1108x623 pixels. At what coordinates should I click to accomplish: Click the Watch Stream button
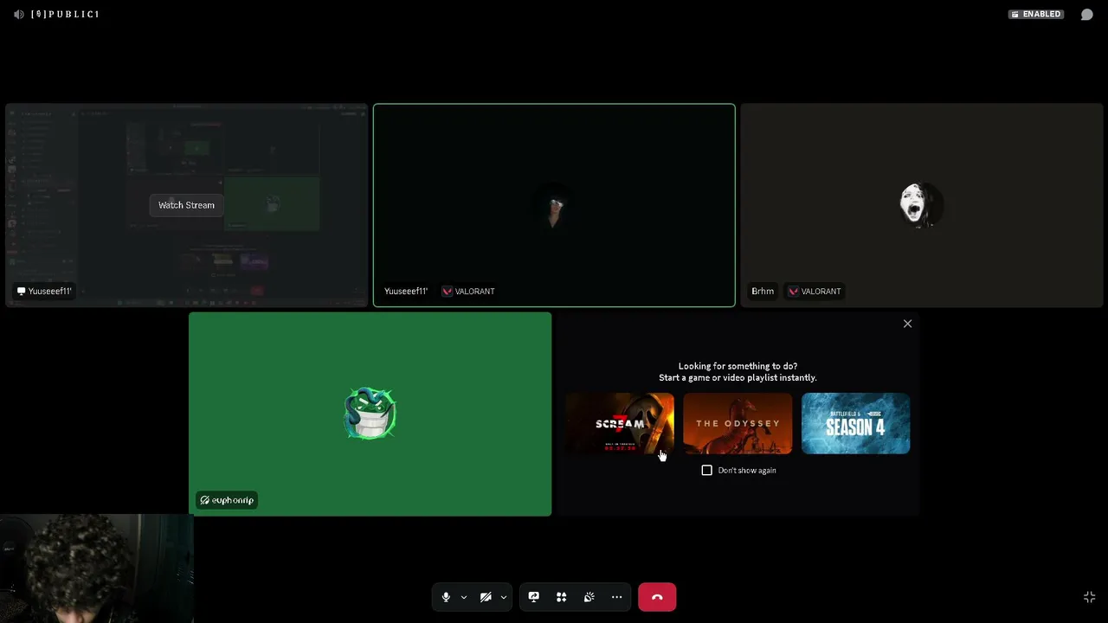coord(186,205)
